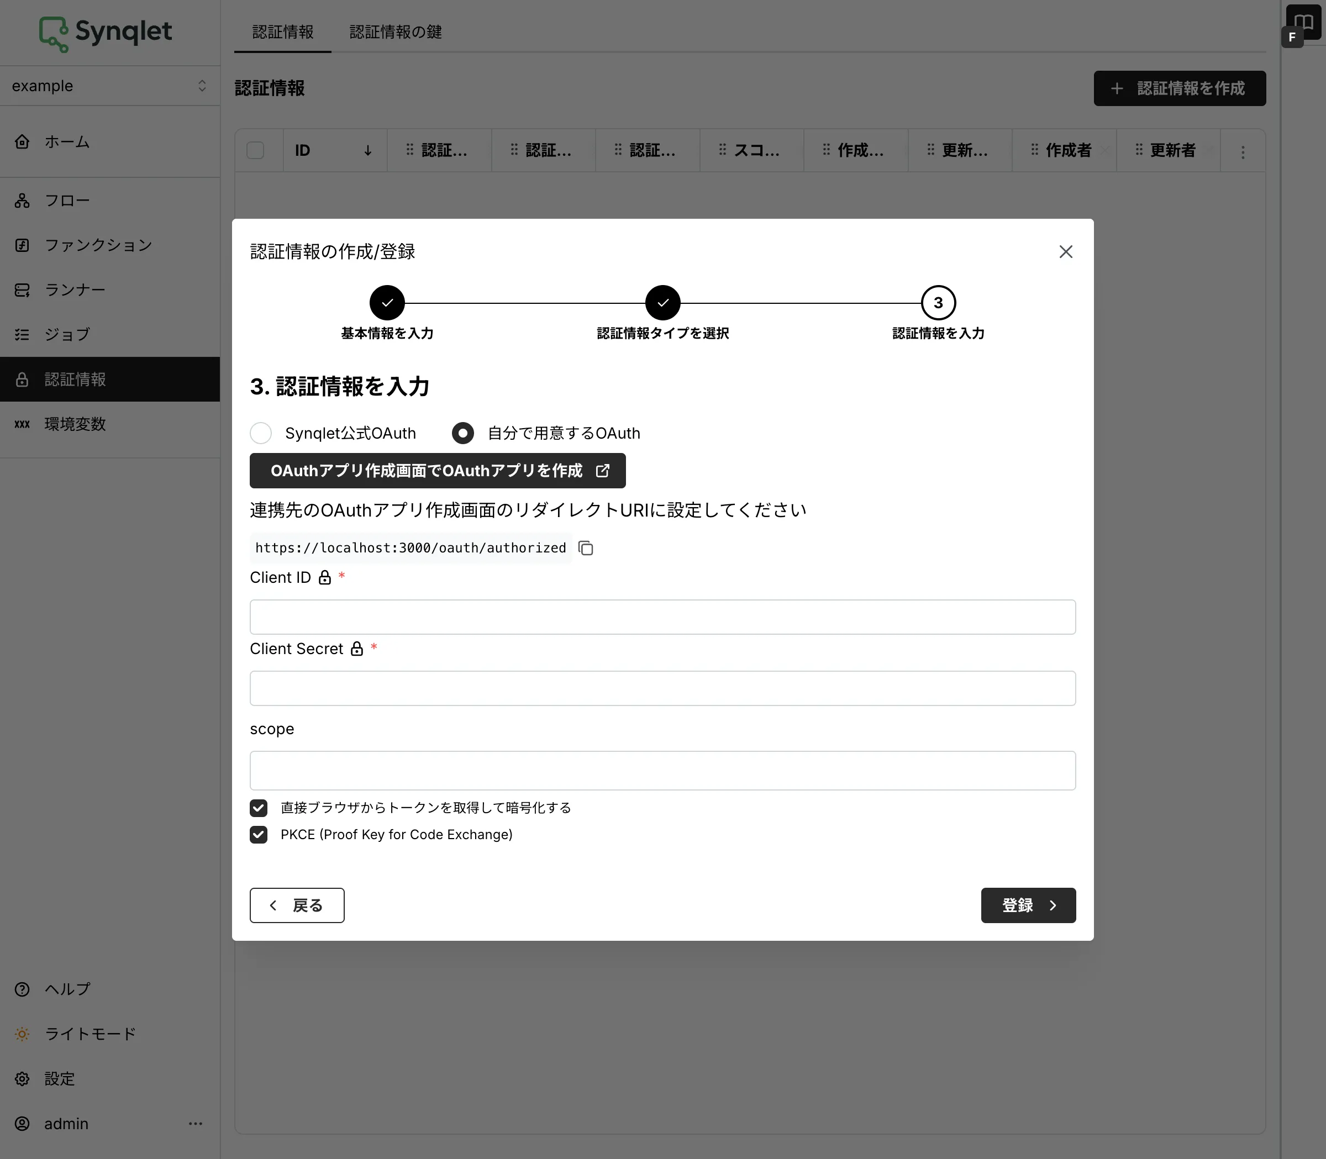Open the 環境変数 sidebar item
This screenshot has width=1326, height=1159.
tap(110, 424)
